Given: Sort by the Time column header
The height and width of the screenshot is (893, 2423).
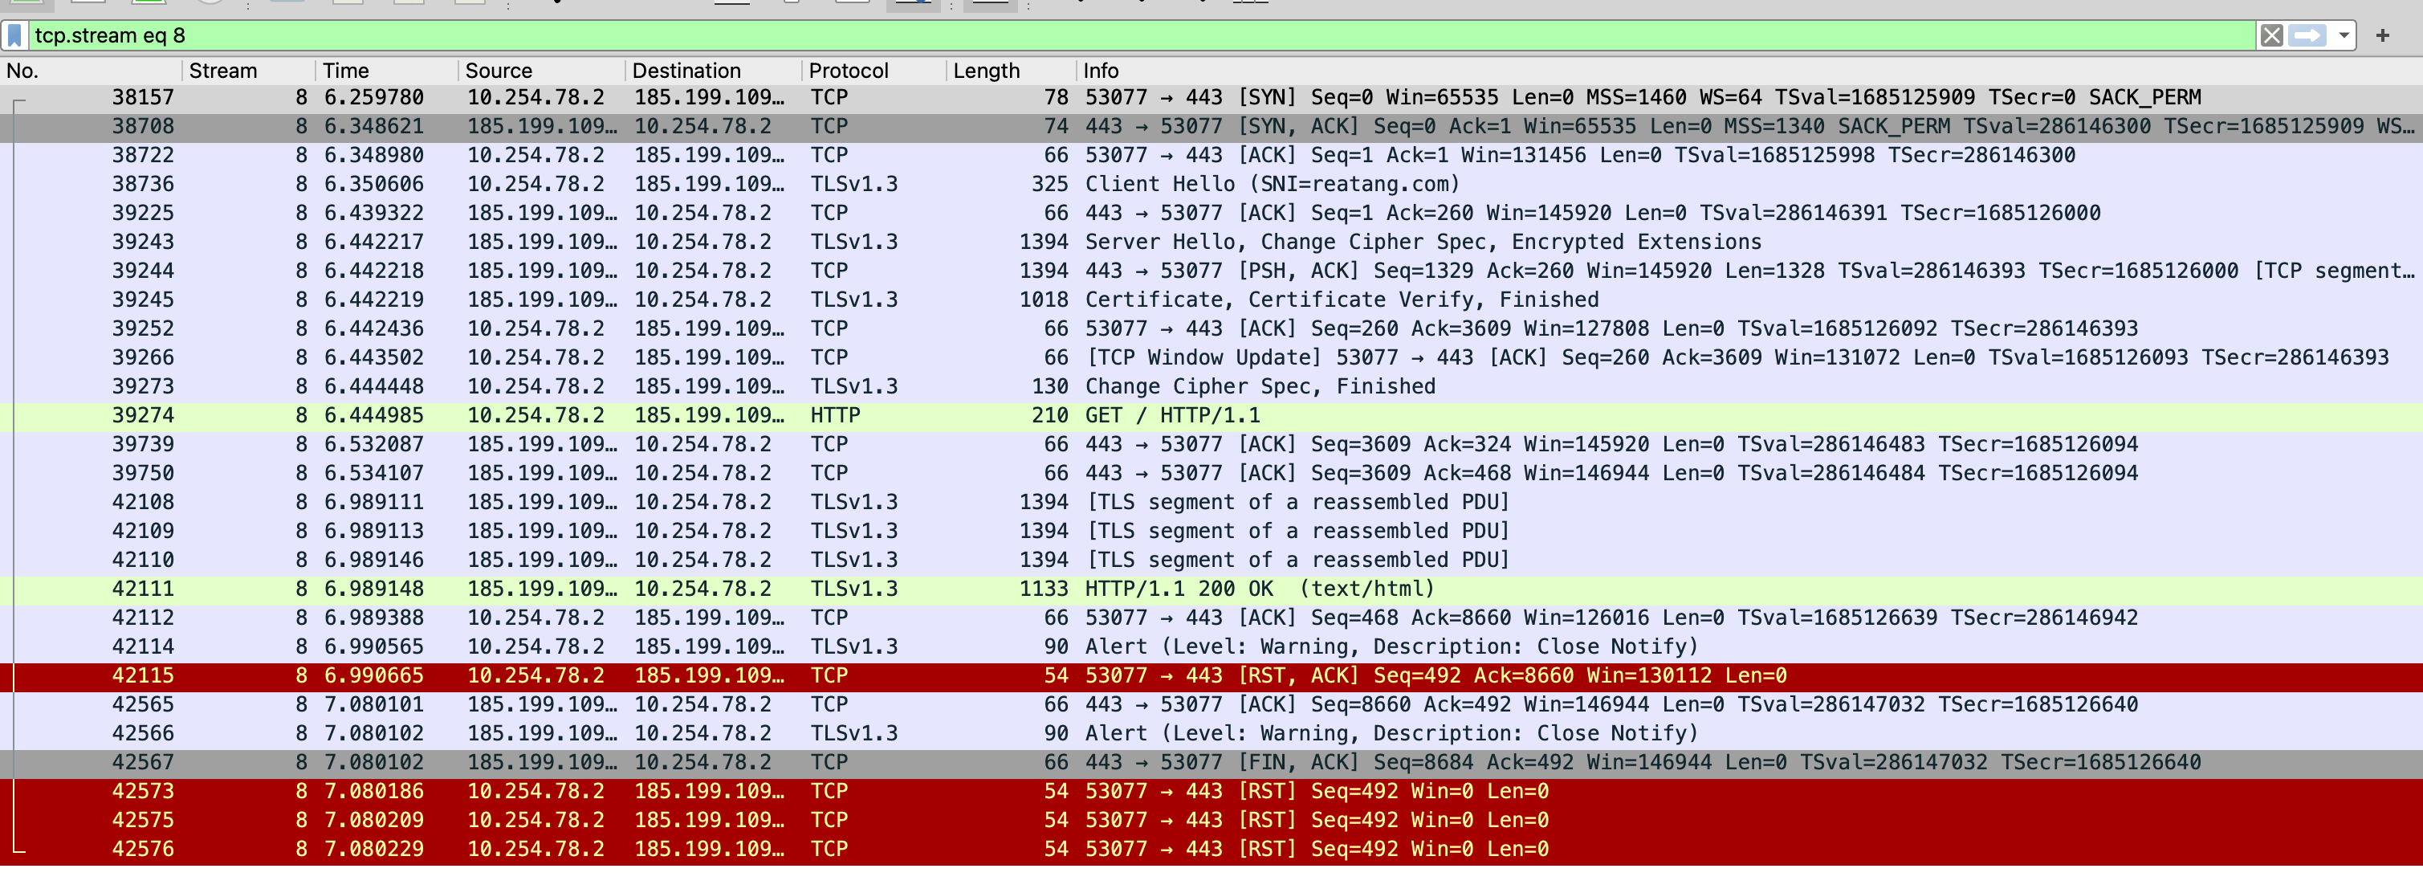Looking at the screenshot, I should click(x=387, y=71).
